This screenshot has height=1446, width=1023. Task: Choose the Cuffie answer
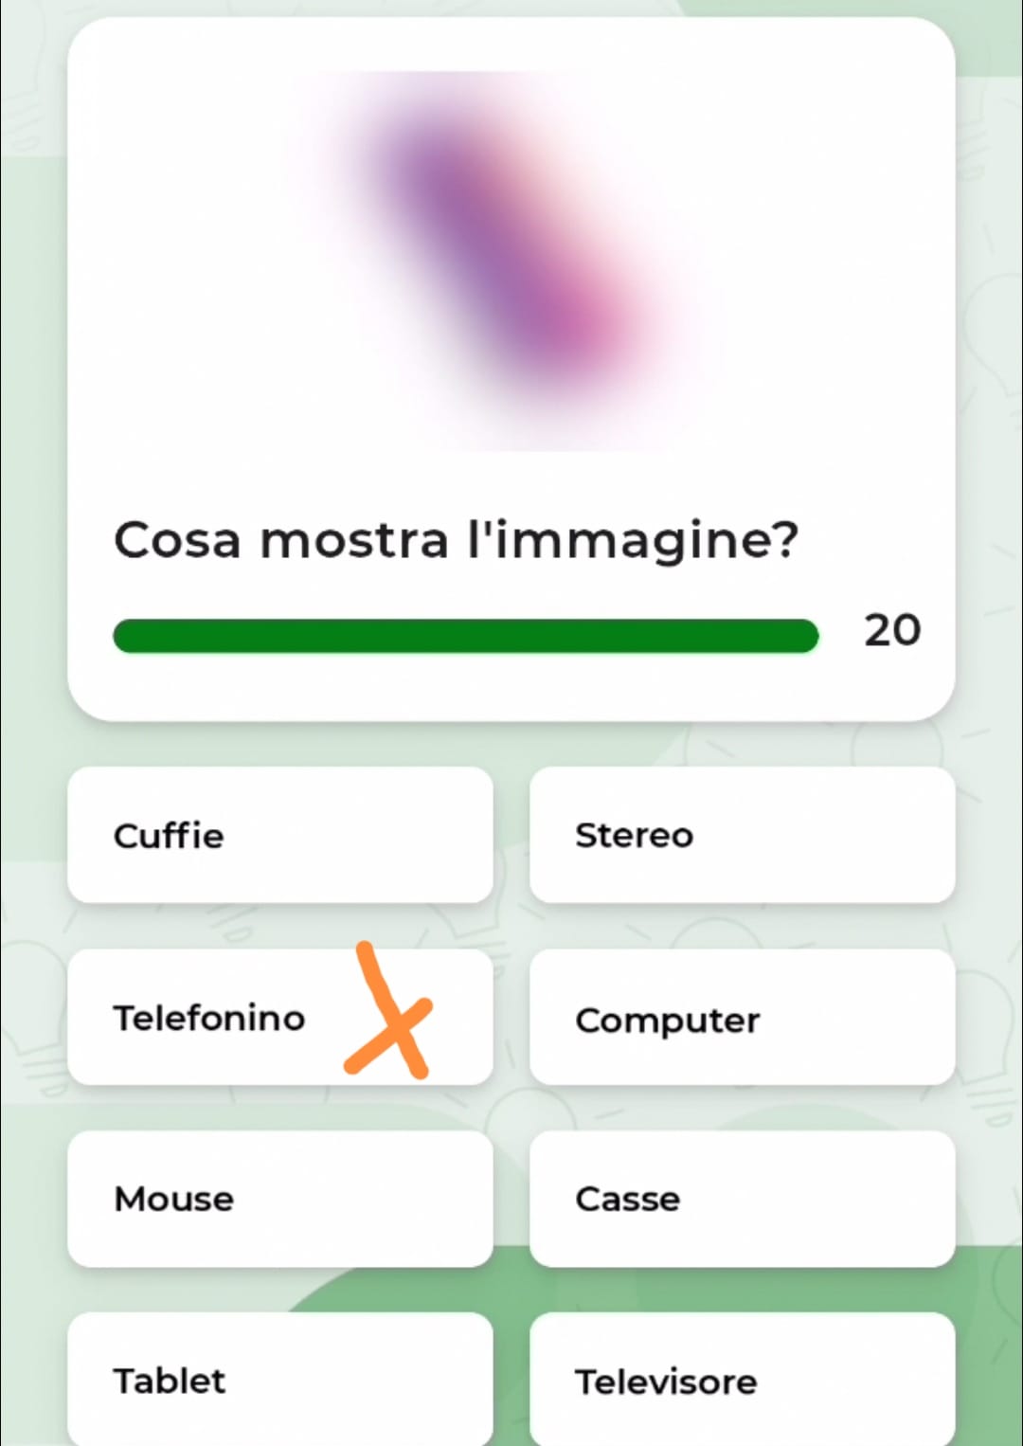[x=279, y=835]
